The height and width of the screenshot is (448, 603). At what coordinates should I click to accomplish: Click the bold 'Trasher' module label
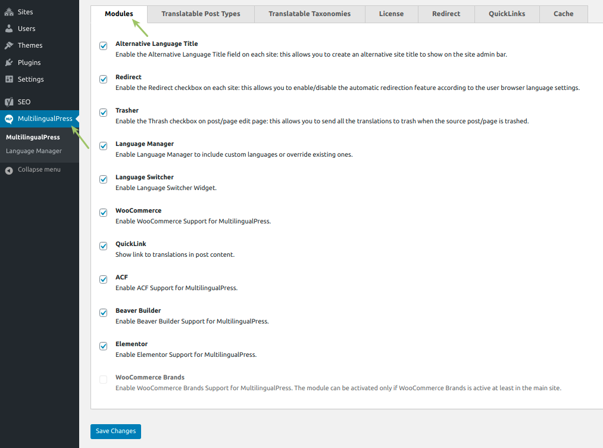pos(127,110)
